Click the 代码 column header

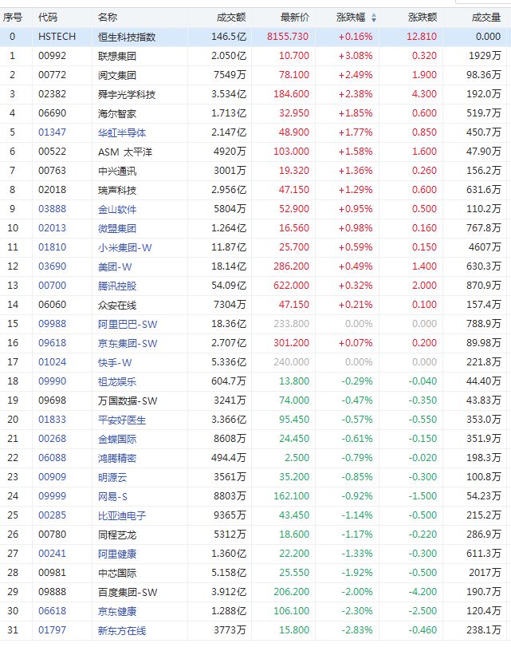pyautogui.click(x=48, y=18)
